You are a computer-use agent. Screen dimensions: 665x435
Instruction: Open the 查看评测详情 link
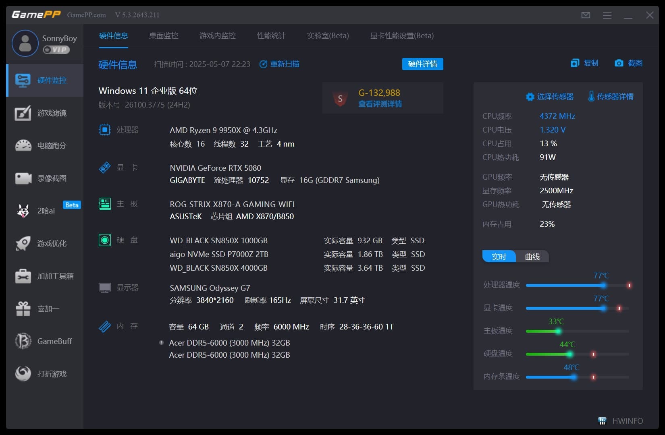(380, 104)
